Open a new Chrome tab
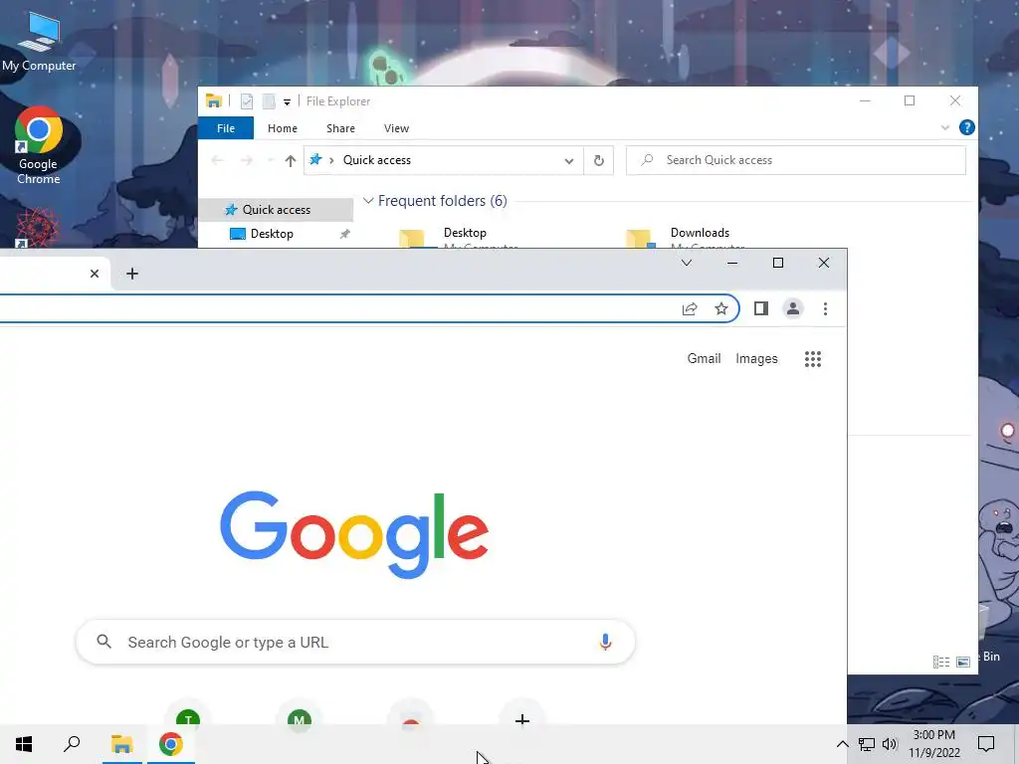Viewport: 1019px width, 764px height. (x=132, y=274)
